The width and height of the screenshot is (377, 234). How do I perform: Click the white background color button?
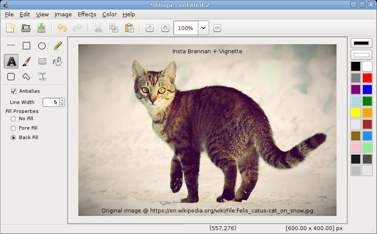(362, 55)
